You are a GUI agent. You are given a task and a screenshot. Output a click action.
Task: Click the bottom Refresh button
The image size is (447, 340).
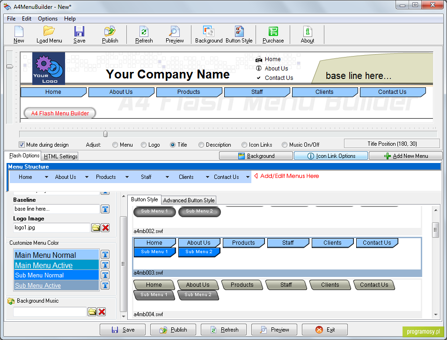tap(224, 330)
